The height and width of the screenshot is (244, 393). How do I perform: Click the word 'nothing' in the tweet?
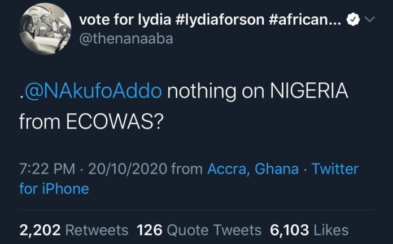pos(202,92)
